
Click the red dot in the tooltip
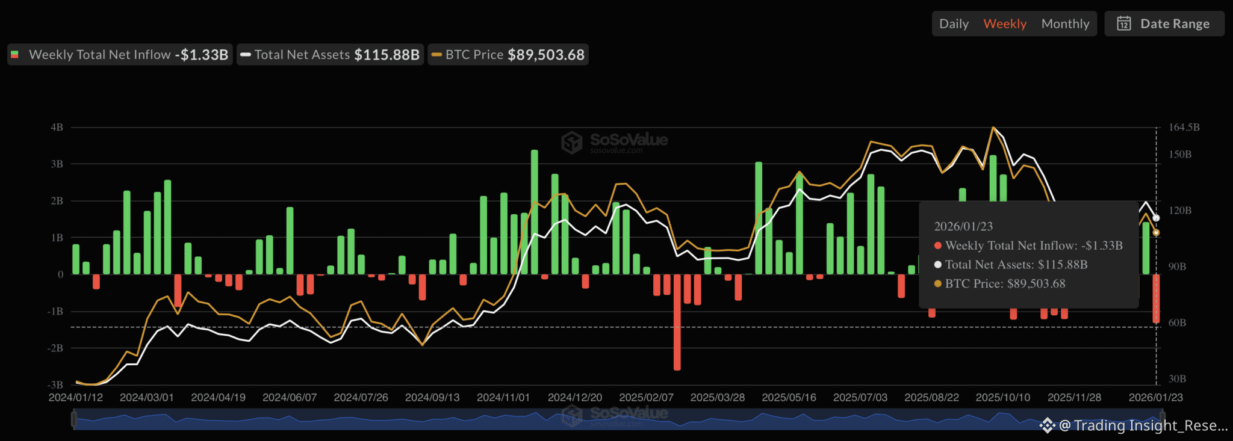pos(937,245)
